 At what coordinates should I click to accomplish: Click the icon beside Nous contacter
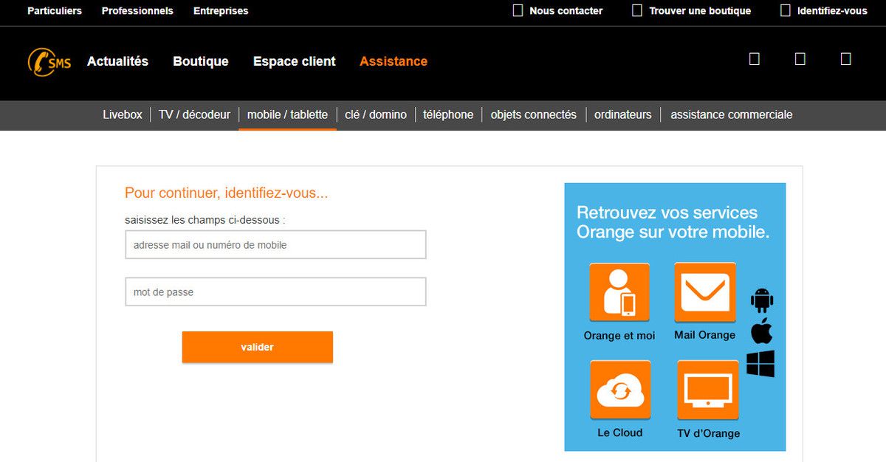coord(518,10)
